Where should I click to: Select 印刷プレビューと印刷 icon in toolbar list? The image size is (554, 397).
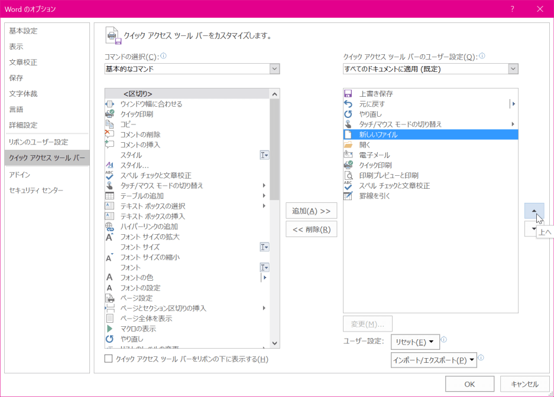point(348,175)
